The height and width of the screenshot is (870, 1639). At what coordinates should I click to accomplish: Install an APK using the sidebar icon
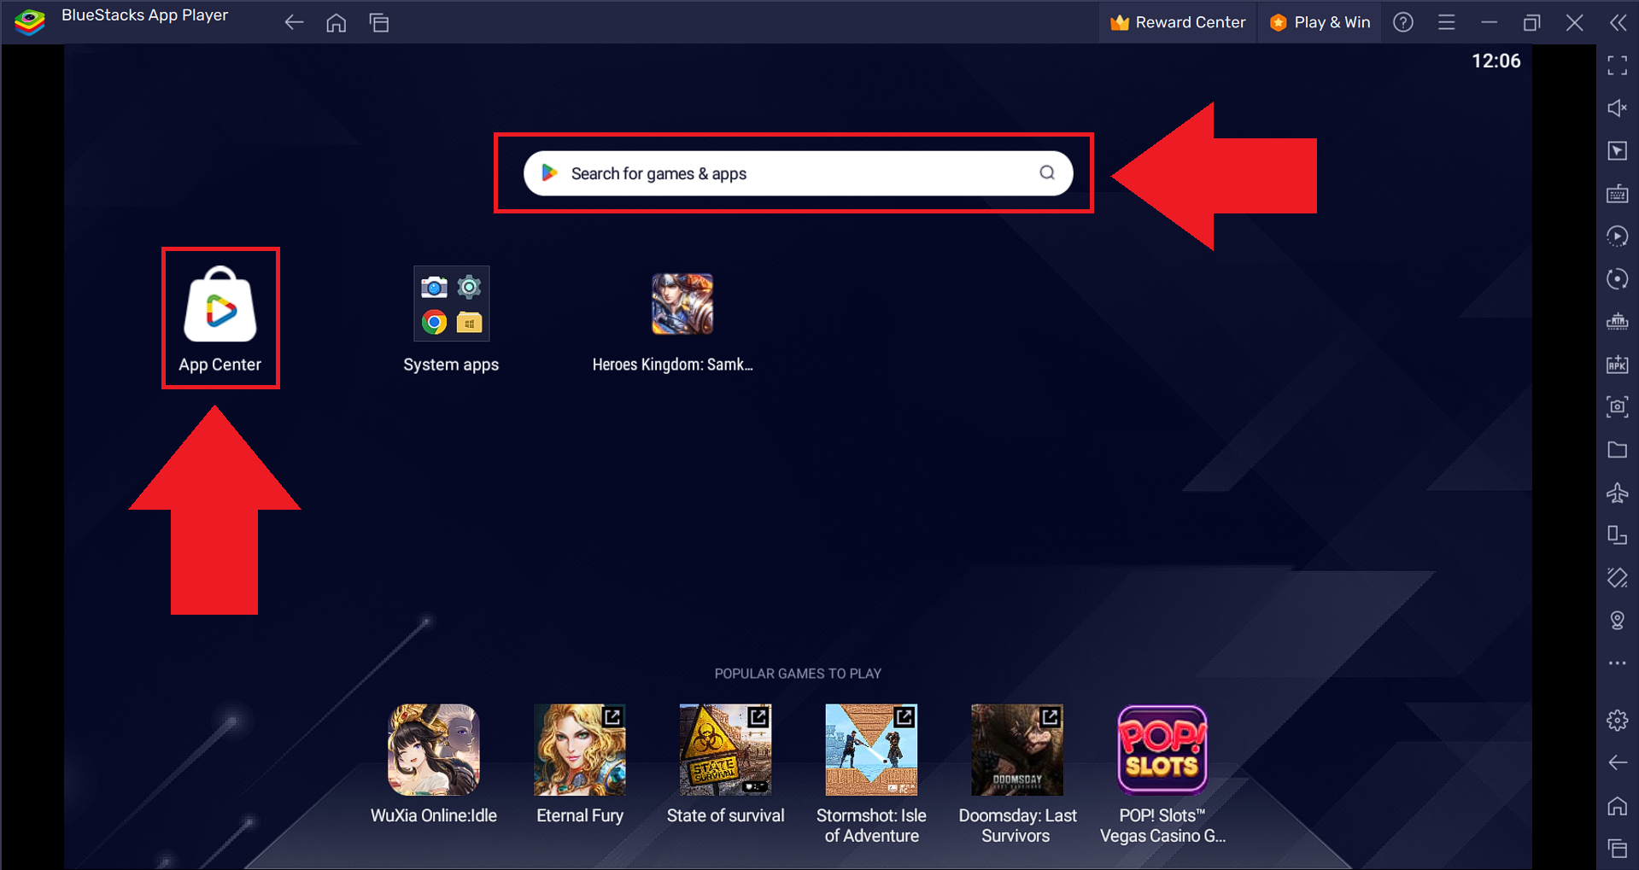1617,364
